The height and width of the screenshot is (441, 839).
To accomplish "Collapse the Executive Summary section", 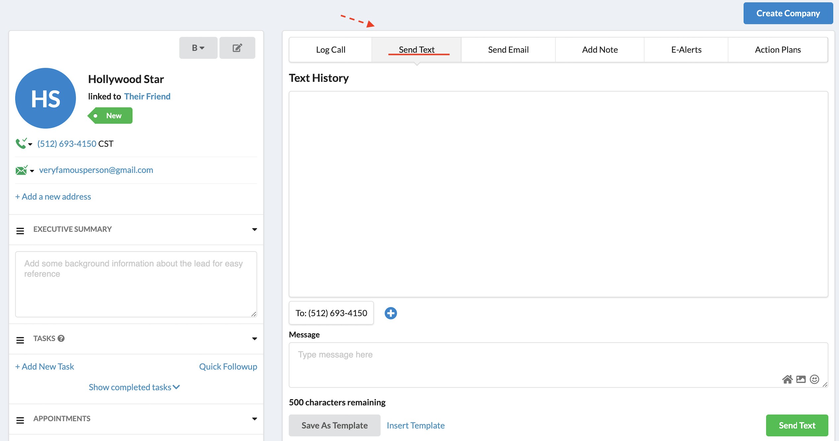I will 254,229.
